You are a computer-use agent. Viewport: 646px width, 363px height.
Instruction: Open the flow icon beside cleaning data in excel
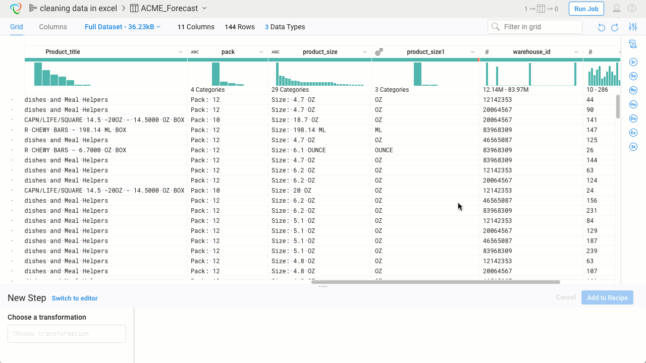32,9
